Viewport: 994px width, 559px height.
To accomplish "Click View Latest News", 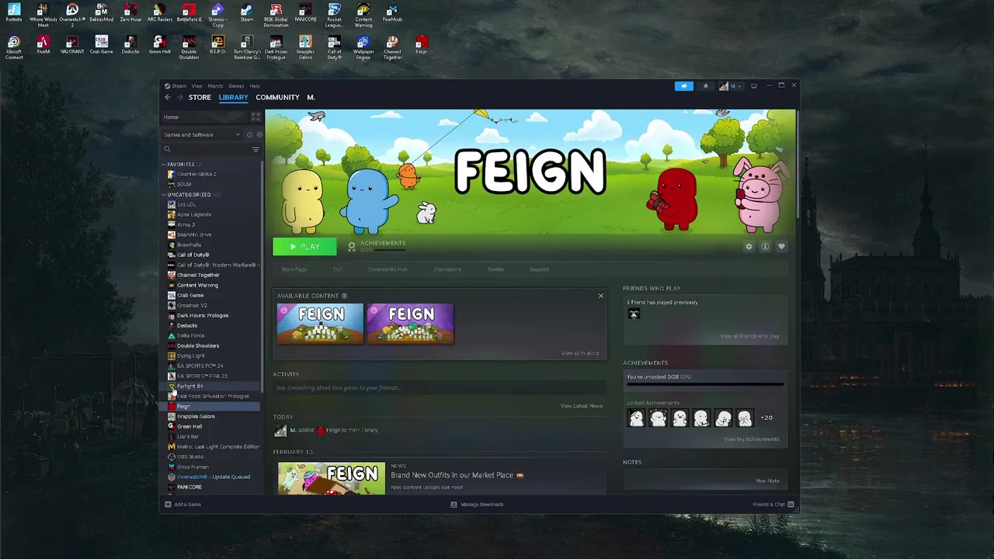I will [x=582, y=406].
